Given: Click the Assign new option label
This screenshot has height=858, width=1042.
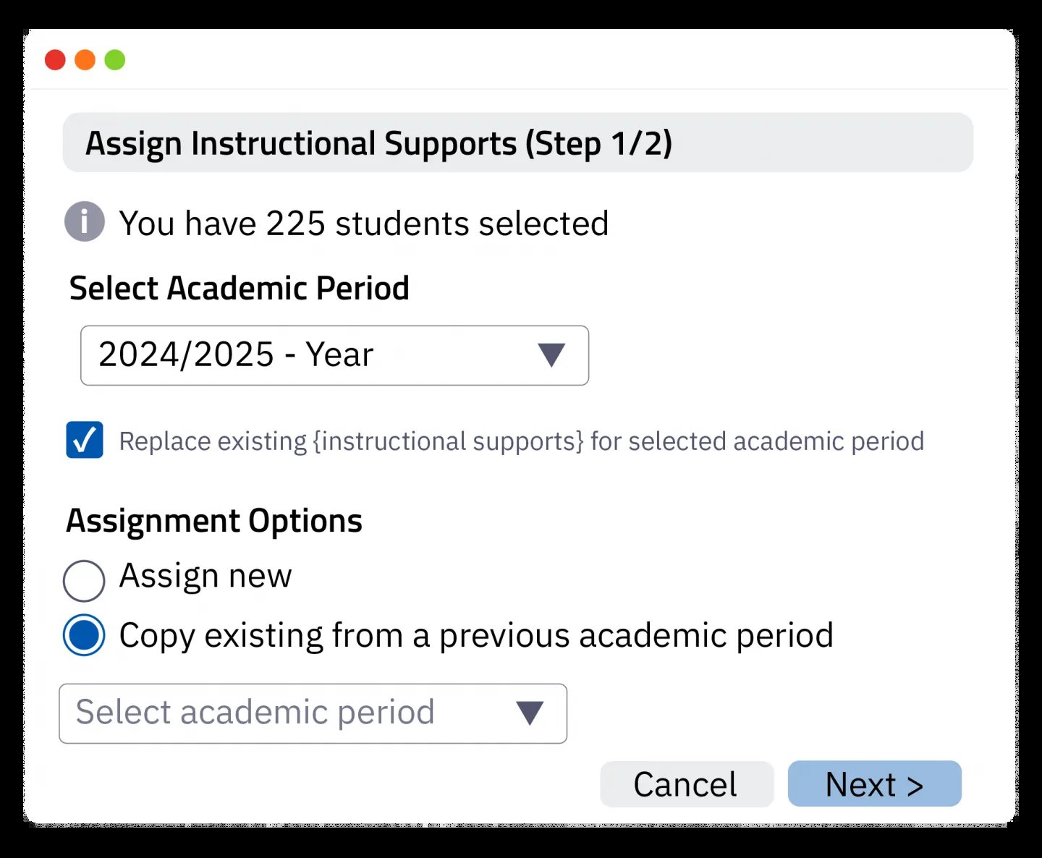Looking at the screenshot, I should 206,577.
